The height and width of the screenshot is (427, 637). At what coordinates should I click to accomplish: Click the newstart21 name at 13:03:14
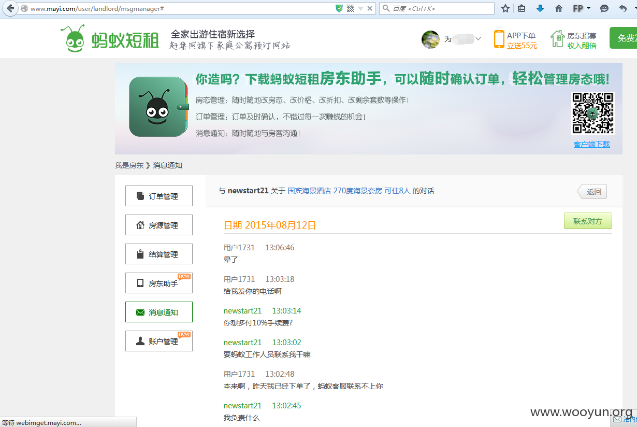(x=243, y=311)
